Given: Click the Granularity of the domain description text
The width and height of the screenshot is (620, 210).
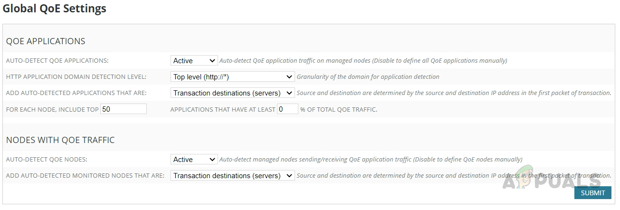Looking at the screenshot, I should click(x=368, y=76).
